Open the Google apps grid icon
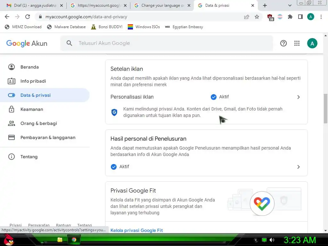Image resolution: width=328 pixels, height=246 pixels. (297, 43)
